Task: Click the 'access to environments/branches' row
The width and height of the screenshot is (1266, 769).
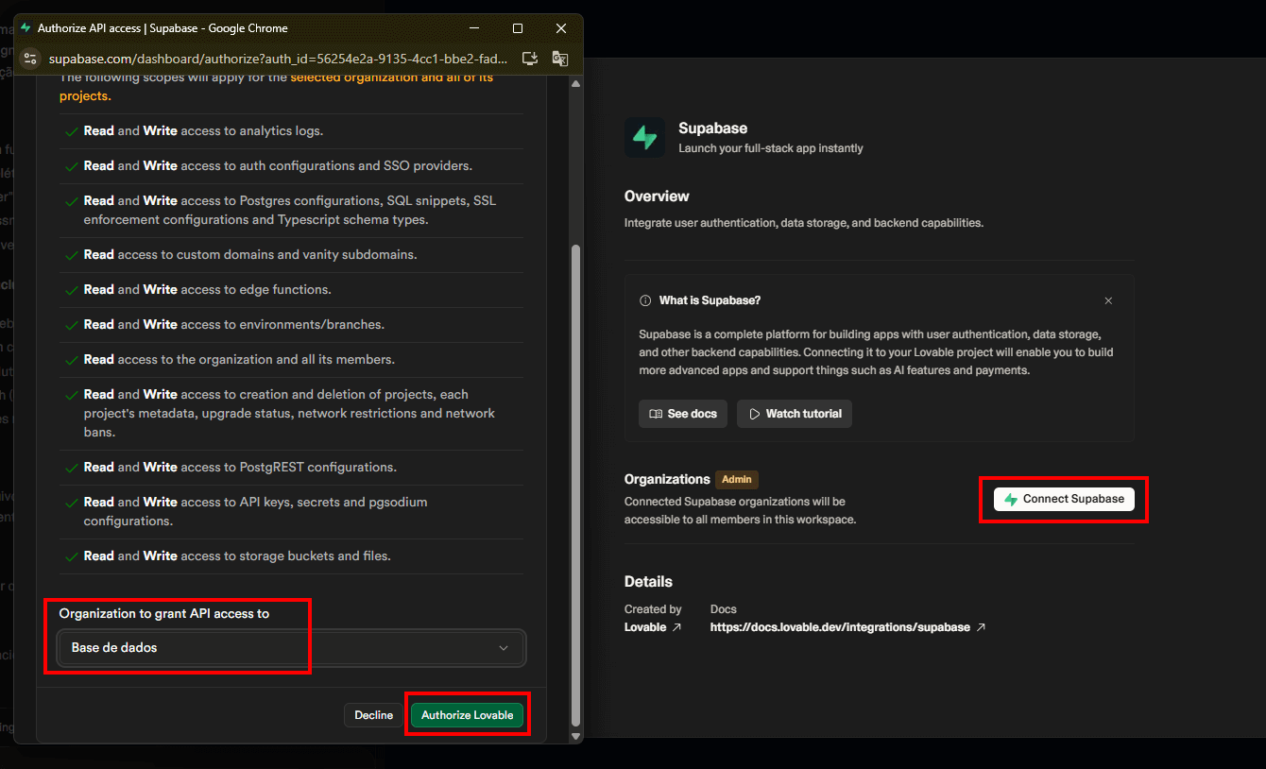Action: [x=291, y=325]
